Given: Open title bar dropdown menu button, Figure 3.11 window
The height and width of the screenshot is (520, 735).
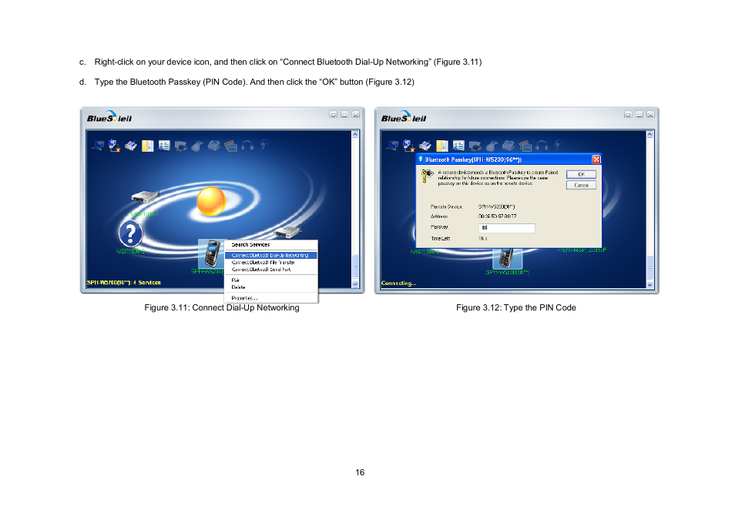Looking at the screenshot, I should [334, 115].
